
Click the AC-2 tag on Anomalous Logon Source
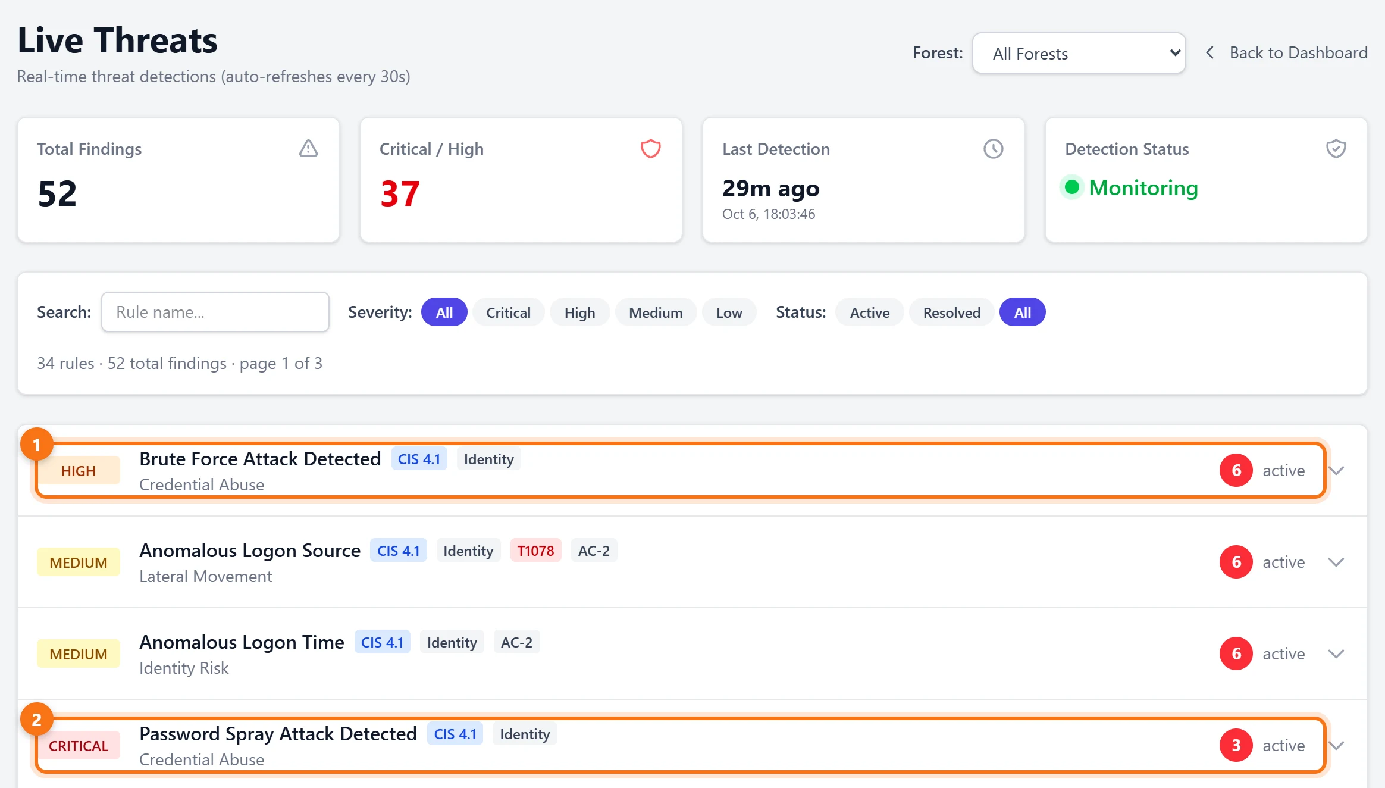pos(594,551)
